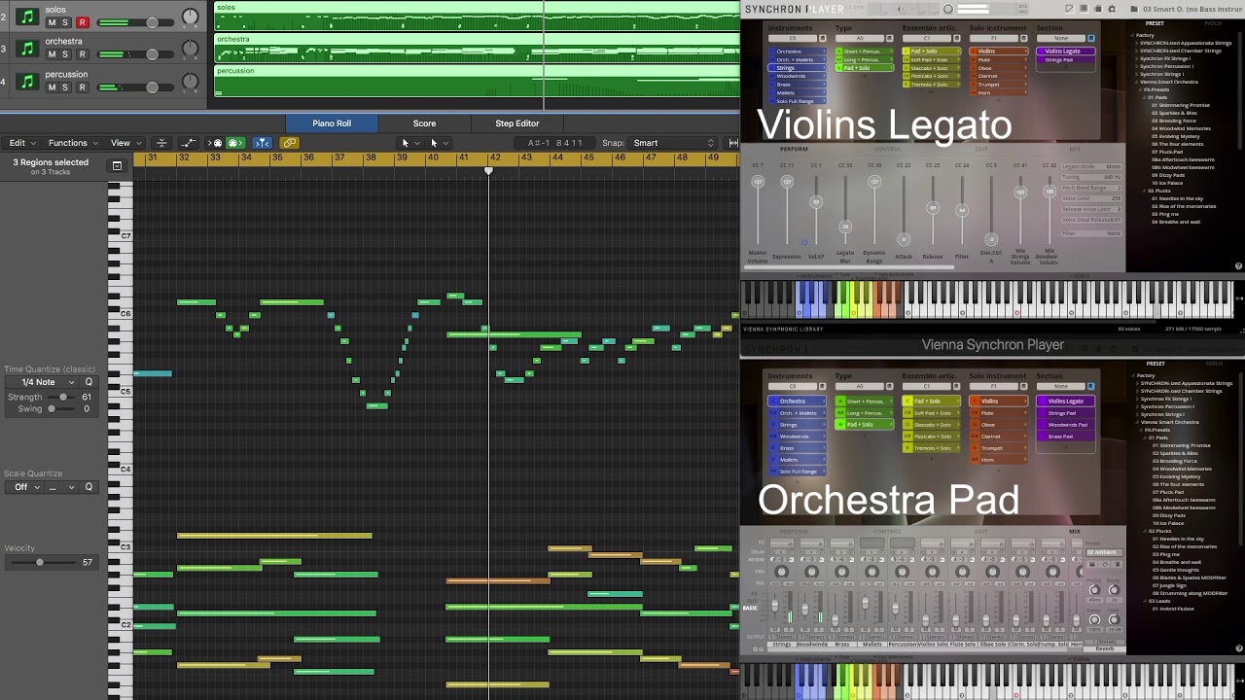
Task: Open the gear settings icon in upper Synchron Player
Action: [1112, 9]
